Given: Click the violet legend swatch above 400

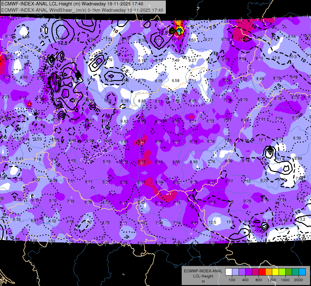Looking at the screenshot, I should (249, 272).
